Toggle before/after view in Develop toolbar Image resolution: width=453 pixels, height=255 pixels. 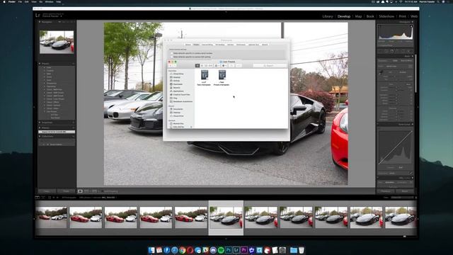point(86,191)
